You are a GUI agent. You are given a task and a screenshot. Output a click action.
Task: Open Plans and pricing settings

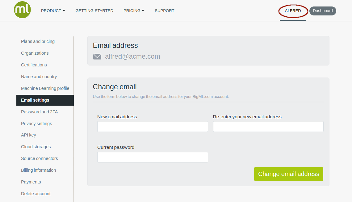pyautogui.click(x=38, y=41)
